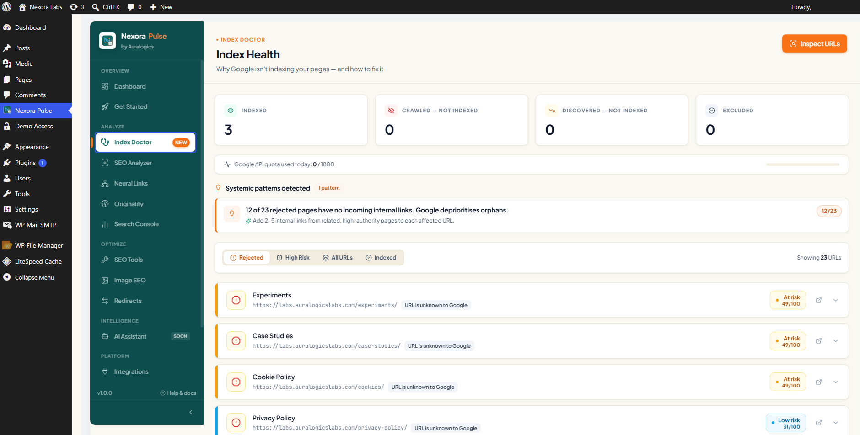860x435 pixels.
Task: Select the Rejected filter
Action: [247, 258]
